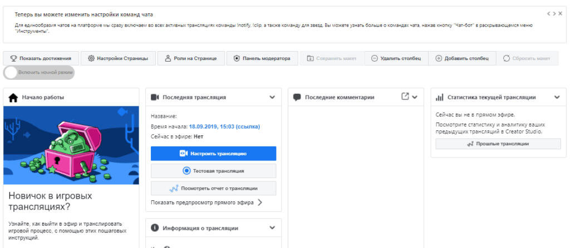The width and height of the screenshot is (570, 248).
Task: Open Настройки Страницы gear button
Action: tap(118, 58)
